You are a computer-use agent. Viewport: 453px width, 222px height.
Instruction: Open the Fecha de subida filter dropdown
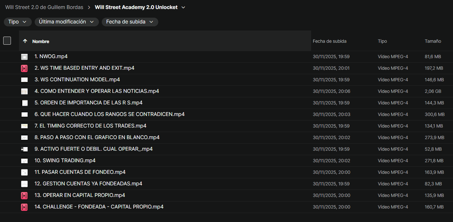pyautogui.click(x=130, y=22)
